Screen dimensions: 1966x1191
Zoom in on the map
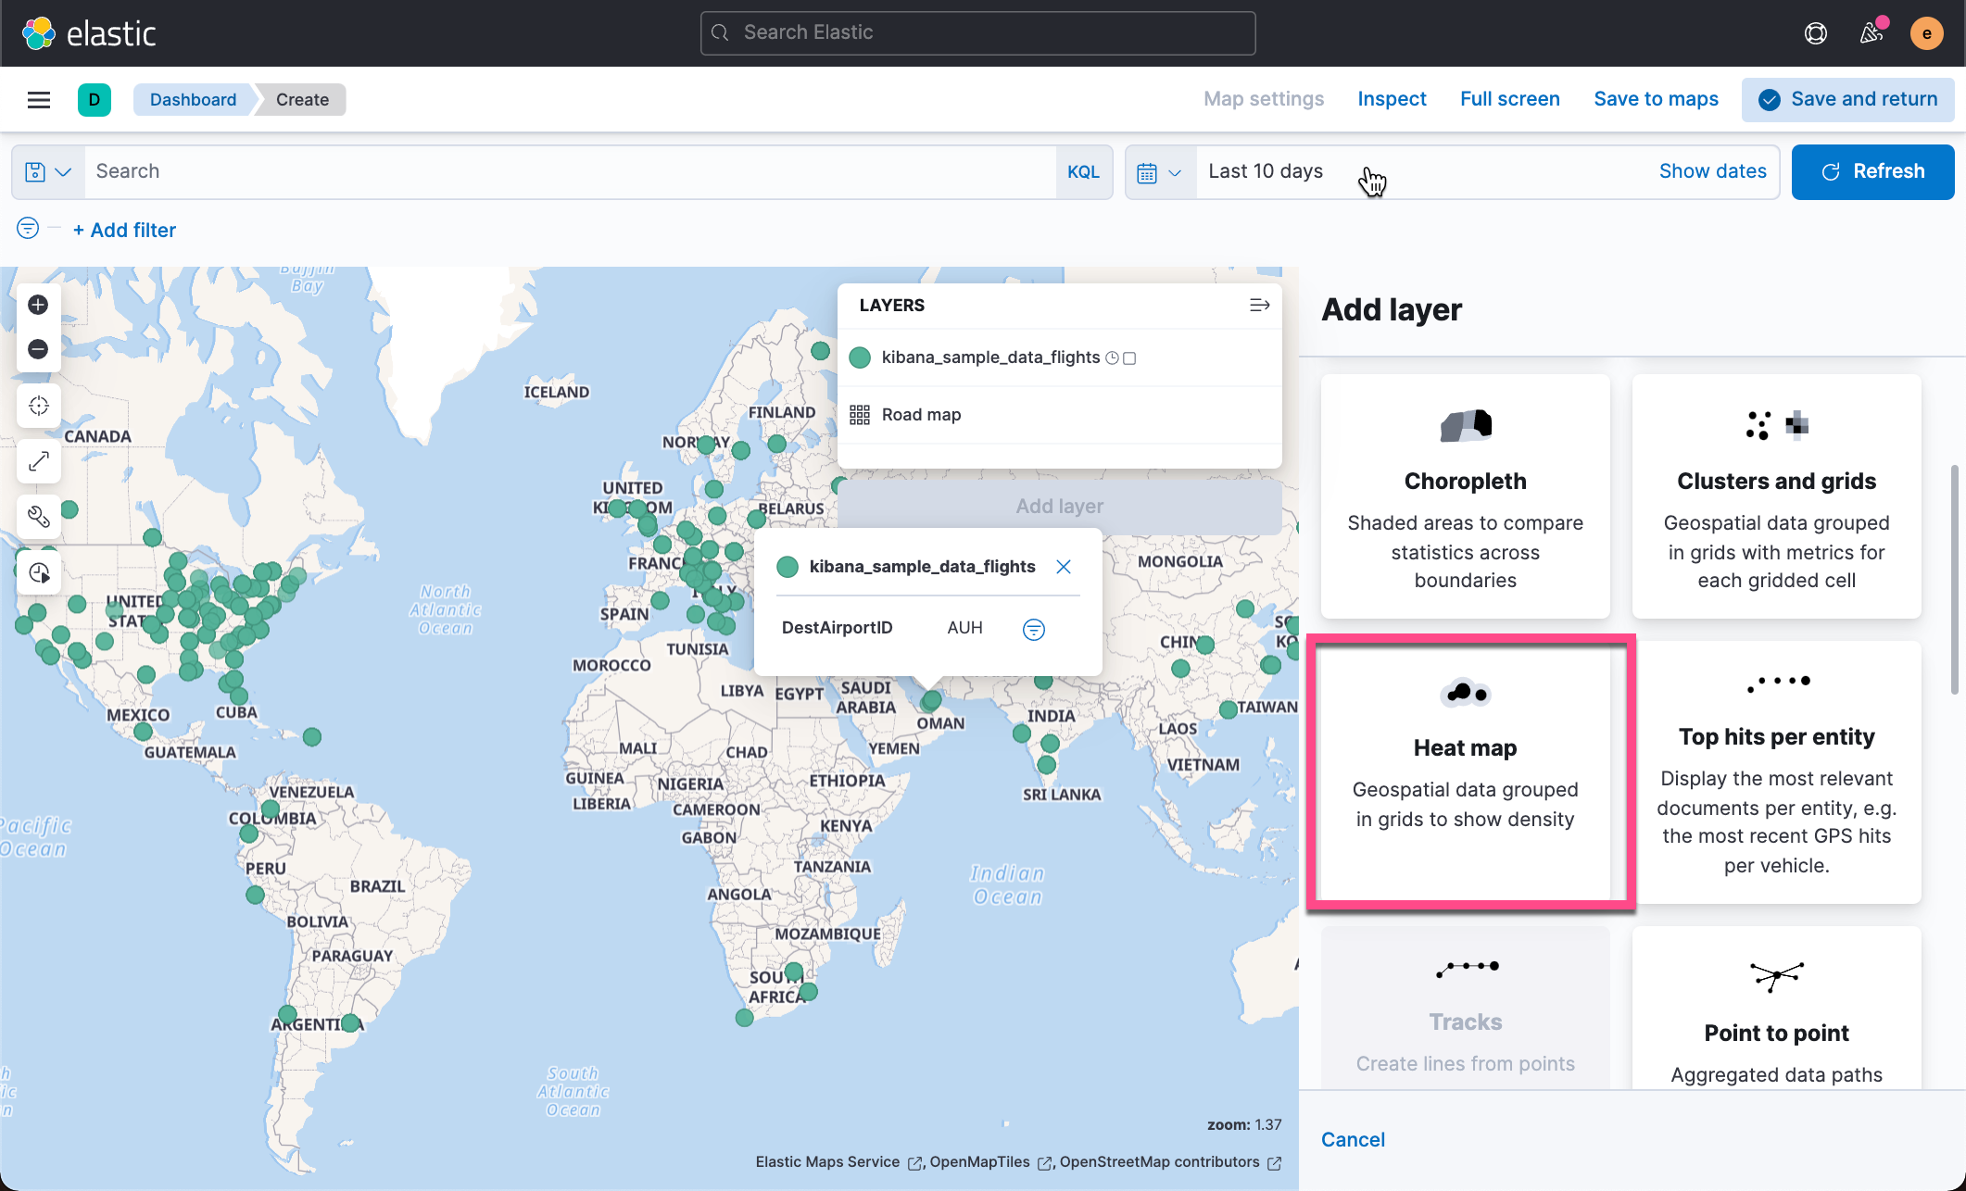pyautogui.click(x=38, y=304)
